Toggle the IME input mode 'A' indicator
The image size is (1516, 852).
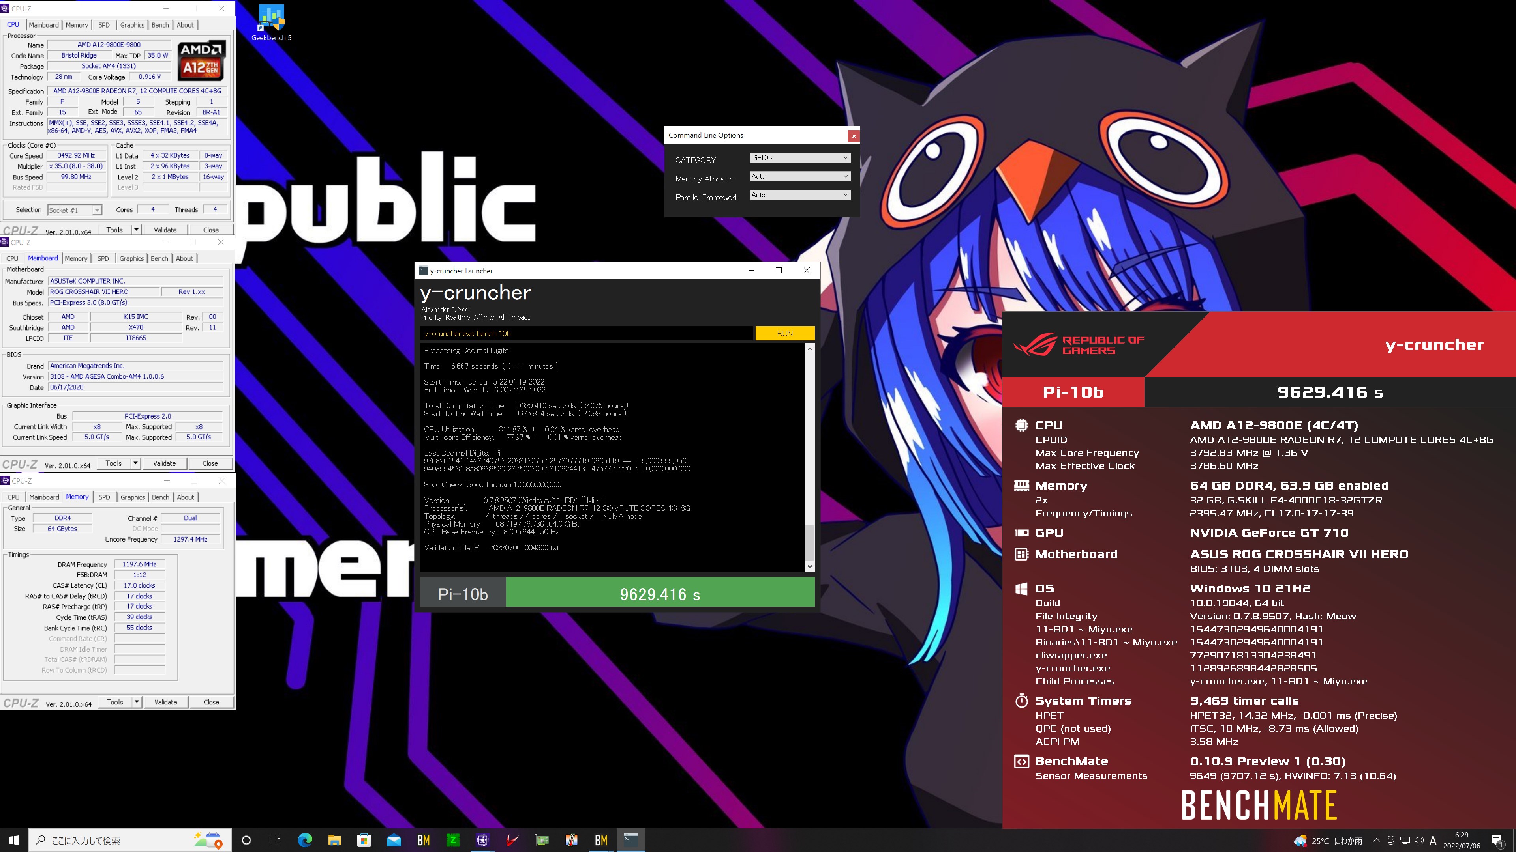1433,840
